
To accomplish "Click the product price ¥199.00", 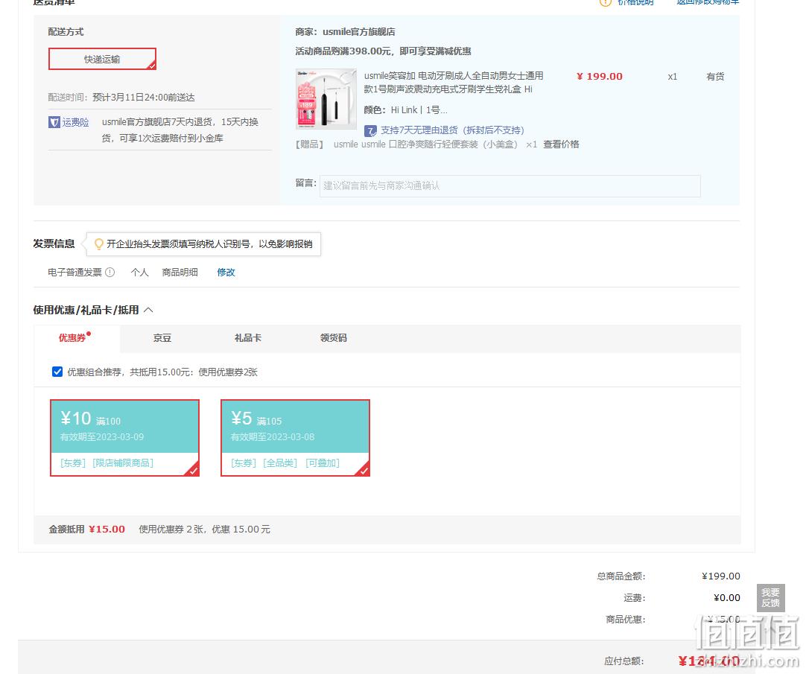I will coord(600,77).
